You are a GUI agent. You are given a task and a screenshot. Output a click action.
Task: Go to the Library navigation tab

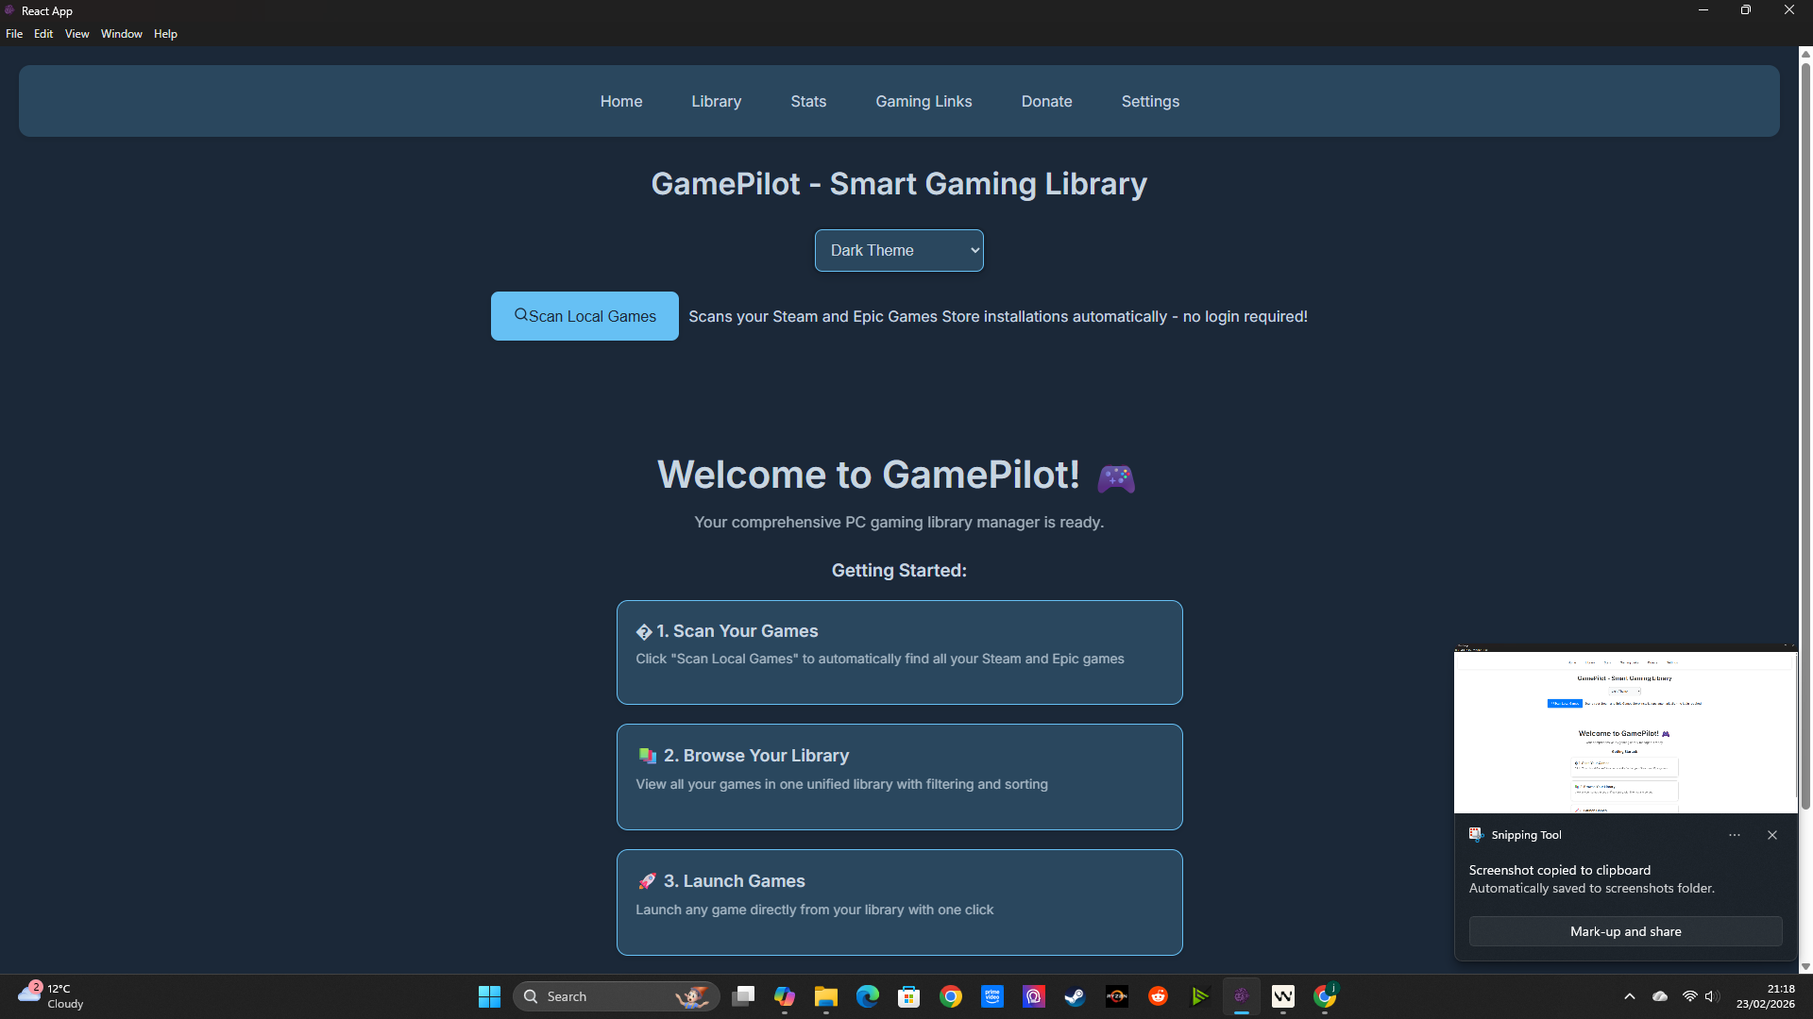point(716,102)
